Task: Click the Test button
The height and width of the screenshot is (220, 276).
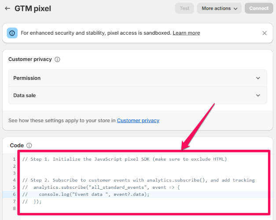Action: (x=184, y=8)
